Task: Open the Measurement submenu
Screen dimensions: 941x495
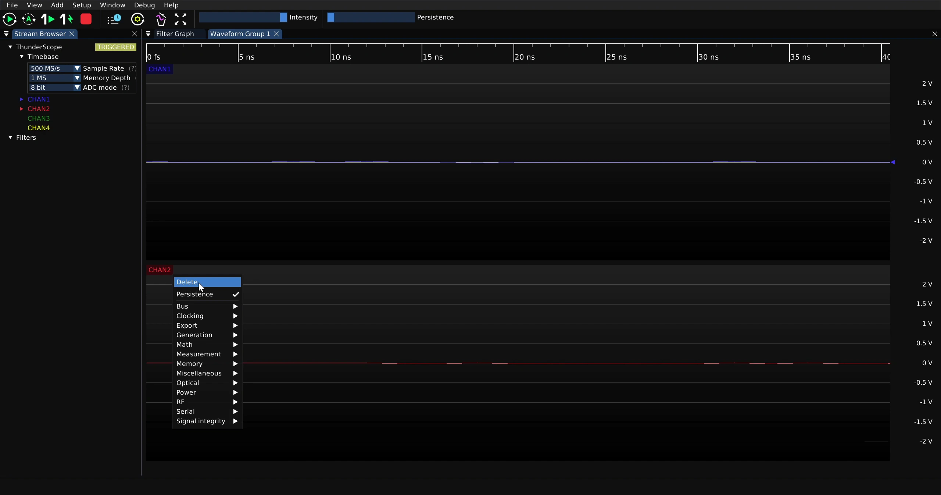Action: click(207, 354)
